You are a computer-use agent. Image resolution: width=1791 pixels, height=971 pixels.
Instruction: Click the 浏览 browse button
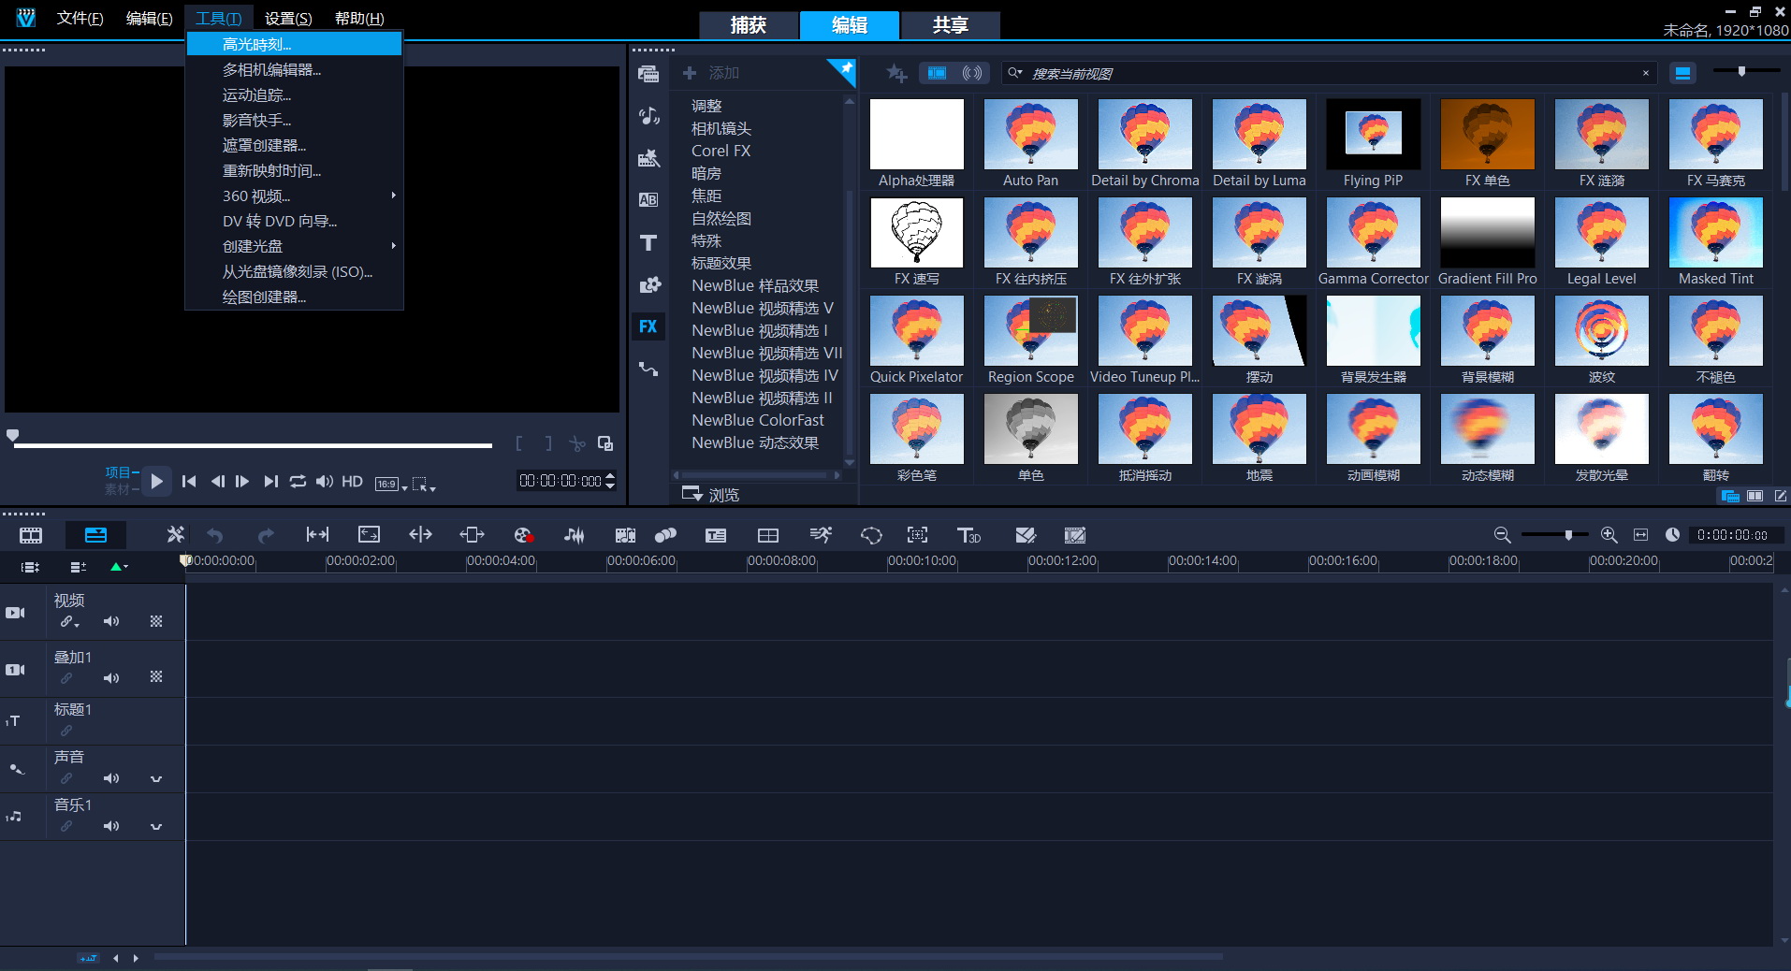point(711,494)
